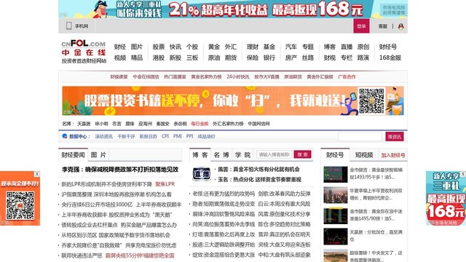Click the 数据中心 blue circle icon

pos(65,136)
